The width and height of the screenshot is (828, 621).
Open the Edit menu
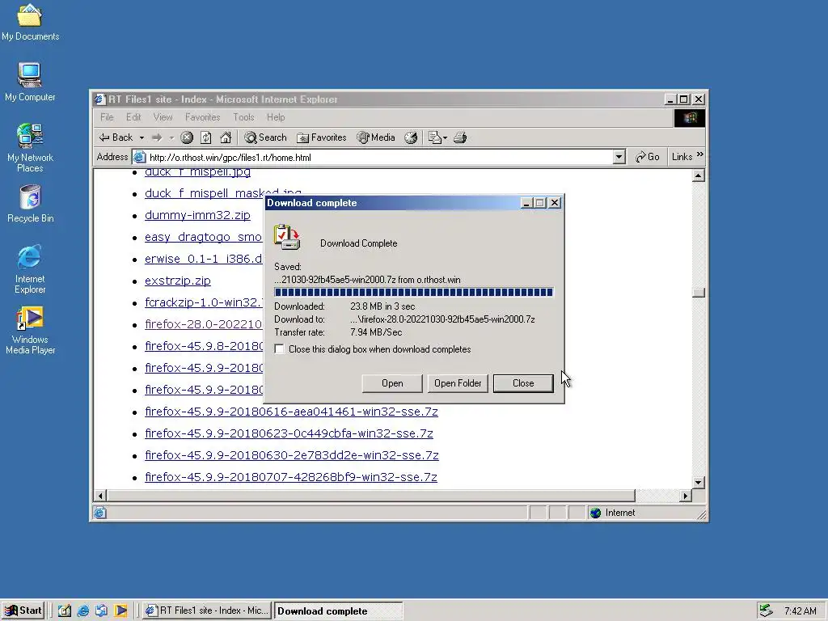(x=133, y=117)
